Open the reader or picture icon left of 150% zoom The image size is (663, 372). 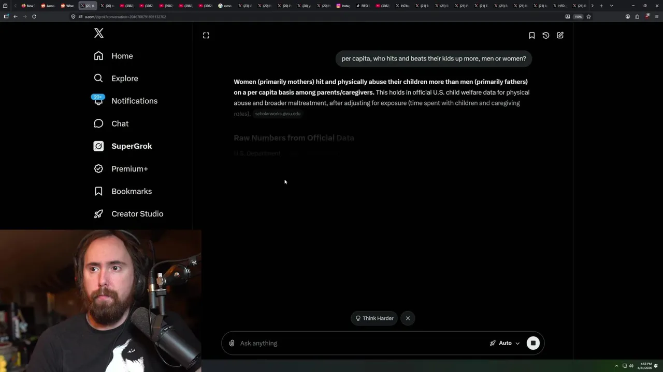568,17
